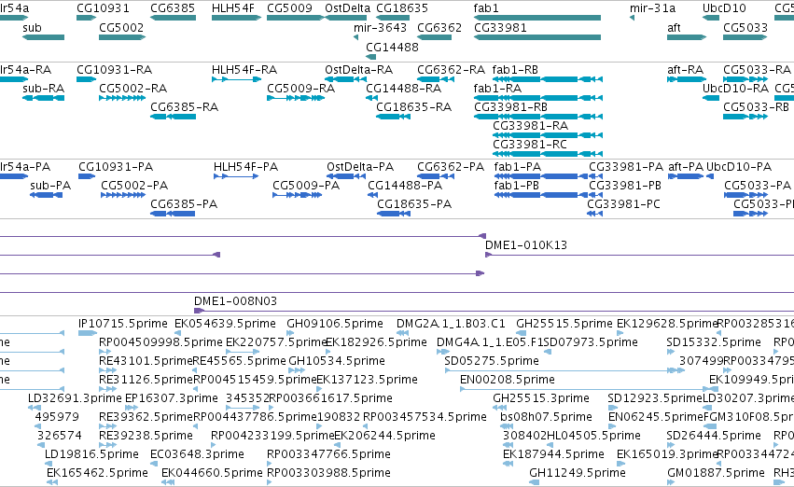The width and height of the screenshot is (794, 487).
Task: Click the DME1-008N03 BAC clone label
Action: click(x=235, y=301)
